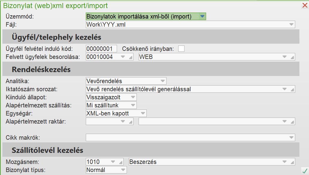
Task: Click the green checkmark confirm icon
Action: pos(305,171)
